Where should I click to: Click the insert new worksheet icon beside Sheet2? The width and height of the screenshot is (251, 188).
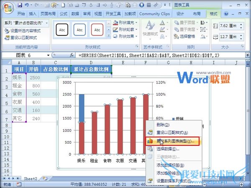(45, 178)
